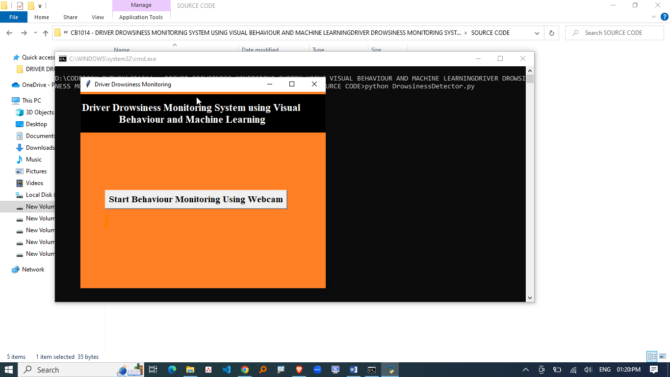Viewport: 670px width, 377px height.
Task: Go forward in File Explorer
Action: point(24,33)
